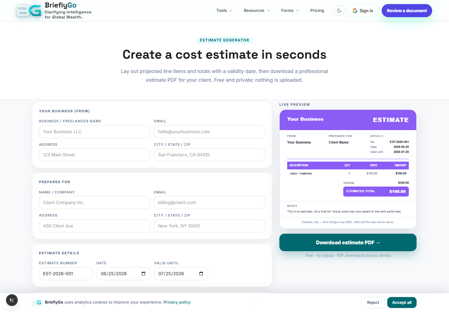Click 'Create a cost estimate in seconds' heading
The image size is (449, 312).
[224, 55]
